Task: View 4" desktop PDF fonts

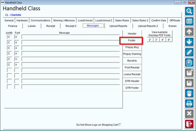Action: 162,40
